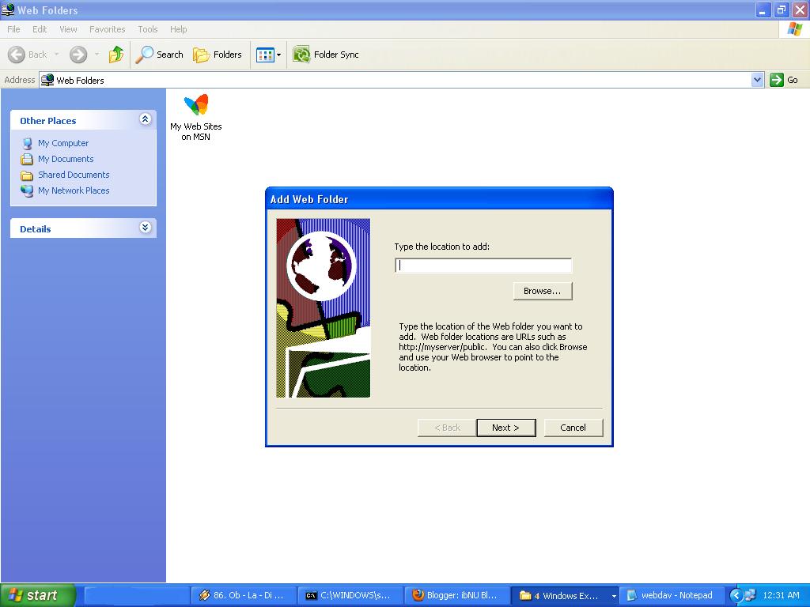Click the My Computer icon in Other Places
Image resolution: width=810 pixels, height=607 pixels.
pyautogui.click(x=27, y=144)
